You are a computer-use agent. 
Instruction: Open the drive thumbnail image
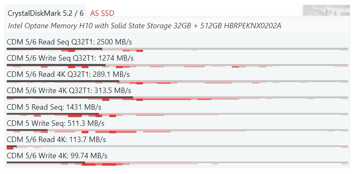pyautogui.click(x=326, y=10)
